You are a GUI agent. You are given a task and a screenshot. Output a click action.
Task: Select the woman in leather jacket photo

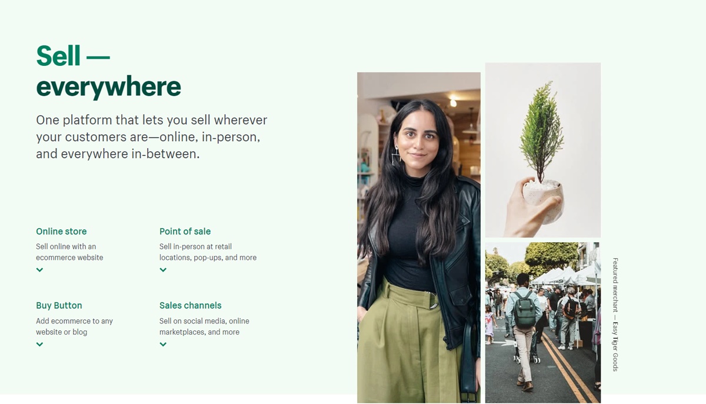(x=419, y=238)
